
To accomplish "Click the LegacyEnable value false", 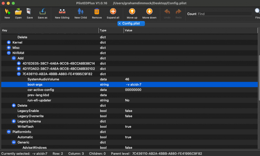I will click(x=128, y=111).
